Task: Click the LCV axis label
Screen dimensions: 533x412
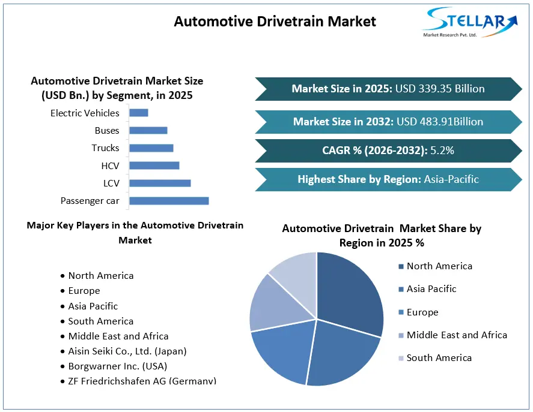Action: pyautogui.click(x=112, y=184)
